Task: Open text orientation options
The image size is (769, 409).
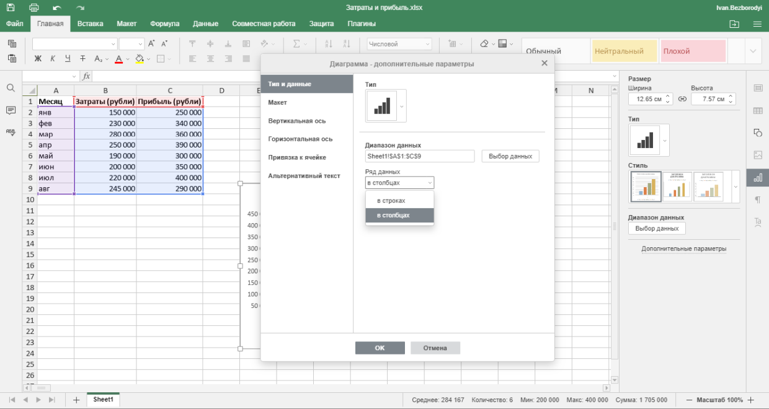Action: click(x=267, y=44)
